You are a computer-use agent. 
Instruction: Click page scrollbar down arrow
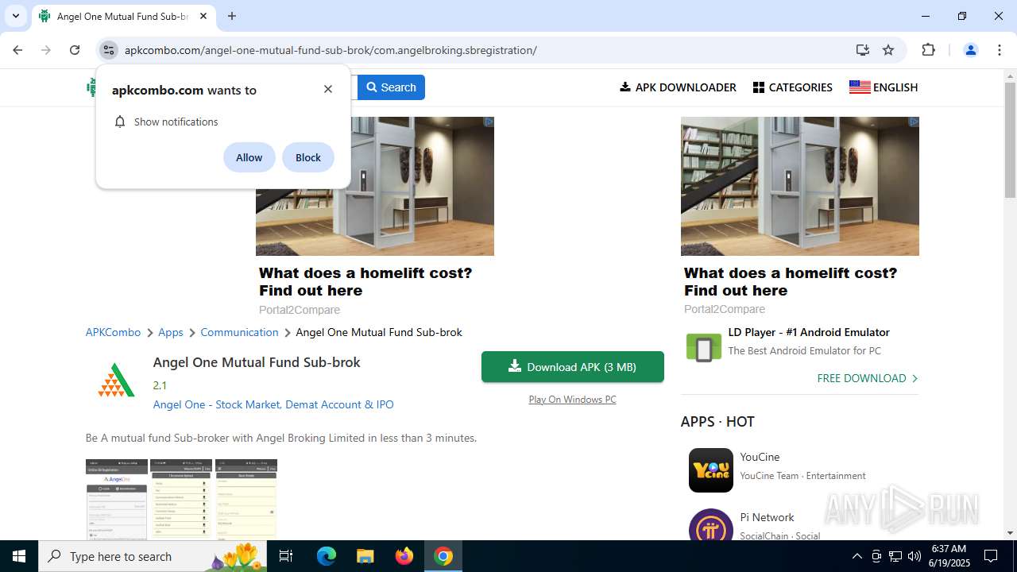point(1011,534)
